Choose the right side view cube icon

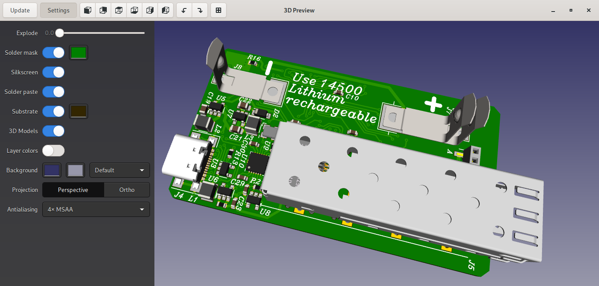coord(150,10)
